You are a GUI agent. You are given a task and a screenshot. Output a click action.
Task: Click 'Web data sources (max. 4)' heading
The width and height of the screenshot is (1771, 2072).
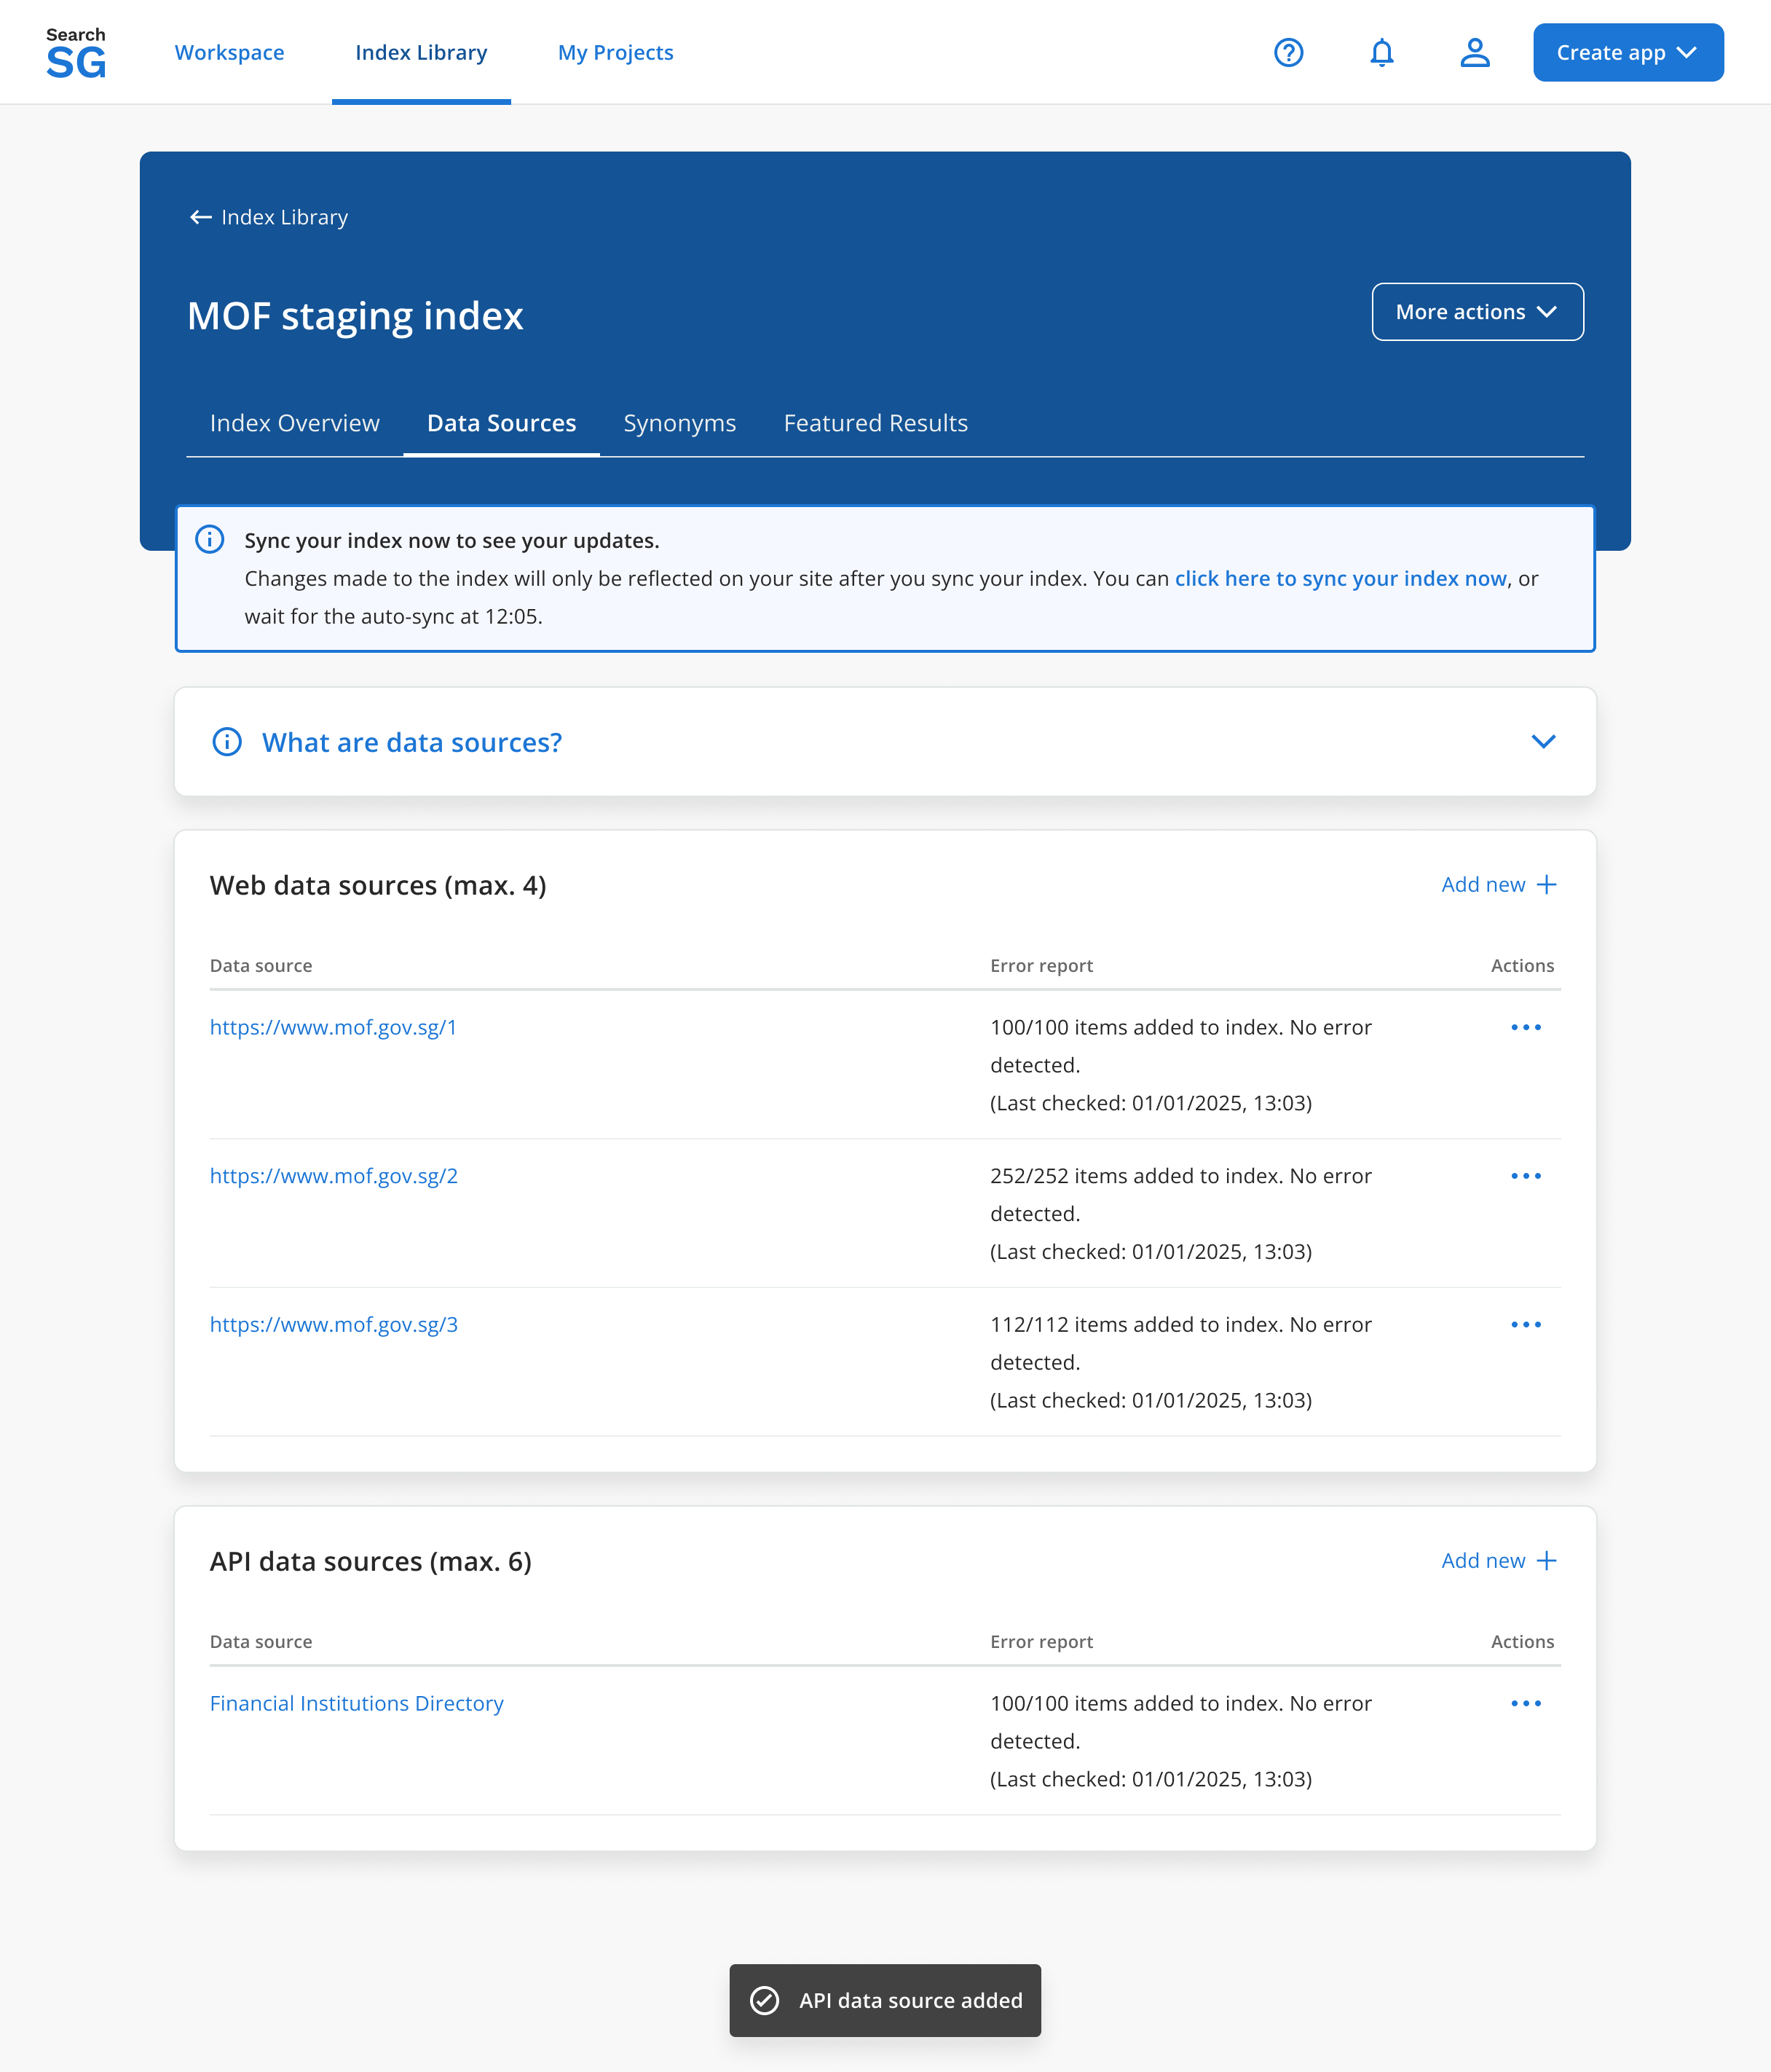pos(378,885)
